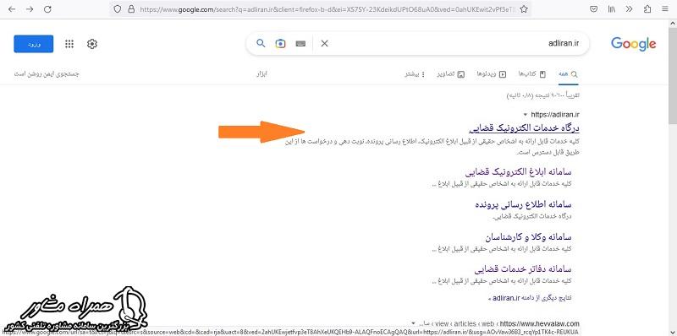Switch to the ویدئوها (Videos) tab
The width and height of the screenshot is (677, 336).
tap(492, 74)
